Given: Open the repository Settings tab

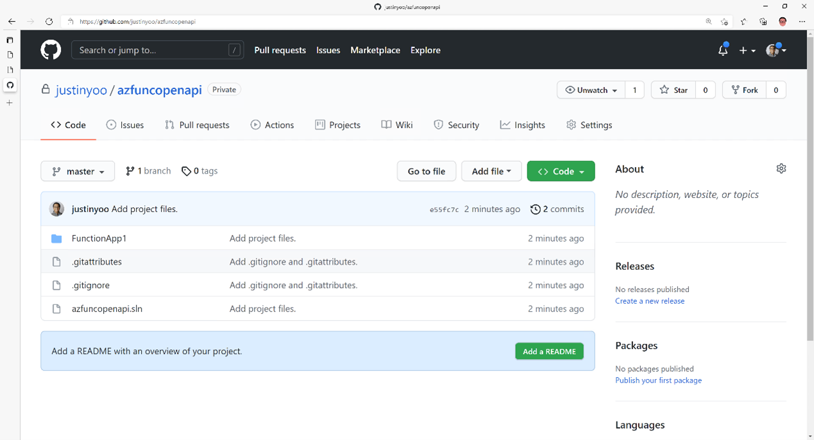Looking at the screenshot, I should pos(589,125).
